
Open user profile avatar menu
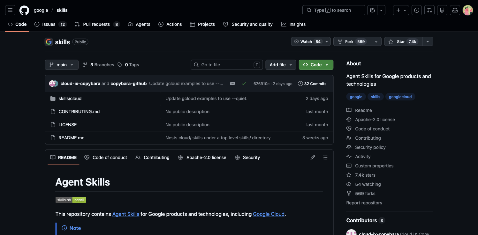[x=468, y=10]
